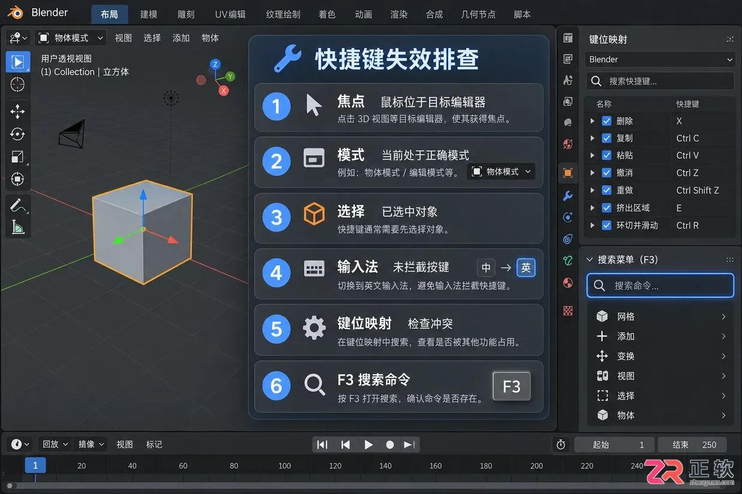Open the 网格 entry in the search menu
The height and width of the screenshot is (494, 742).
[x=662, y=317]
